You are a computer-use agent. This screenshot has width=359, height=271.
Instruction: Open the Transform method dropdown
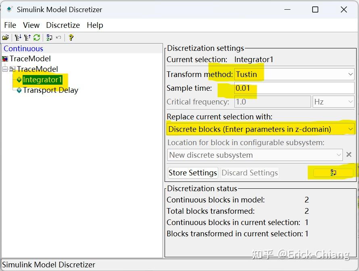click(x=294, y=74)
